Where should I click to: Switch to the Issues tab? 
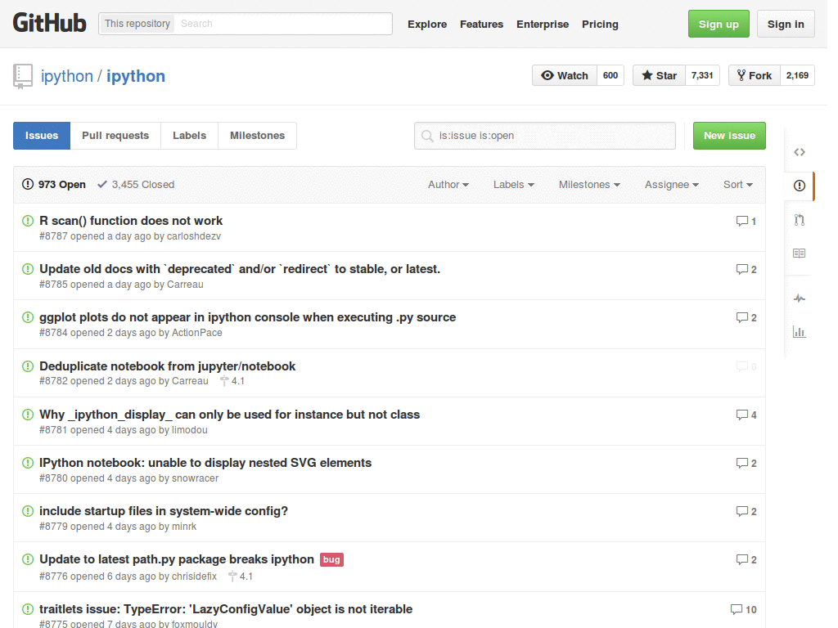(x=42, y=136)
